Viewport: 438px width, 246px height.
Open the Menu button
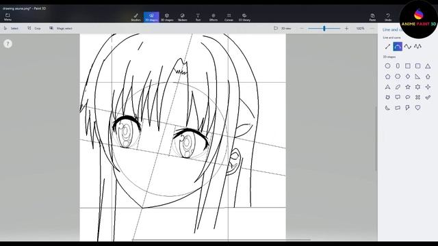(x=8, y=17)
